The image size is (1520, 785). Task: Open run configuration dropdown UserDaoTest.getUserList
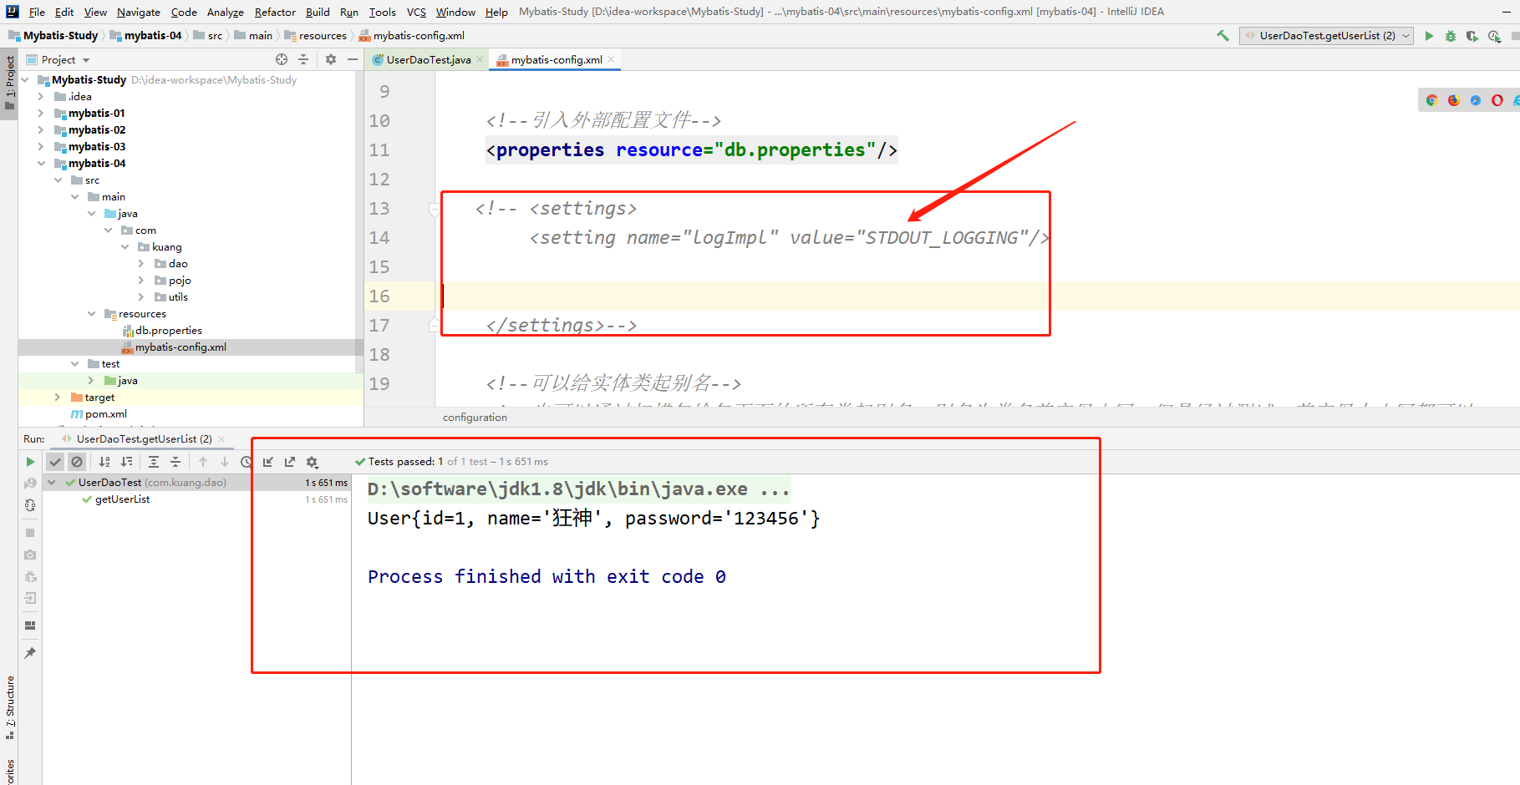pyautogui.click(x=1326, y=36)
